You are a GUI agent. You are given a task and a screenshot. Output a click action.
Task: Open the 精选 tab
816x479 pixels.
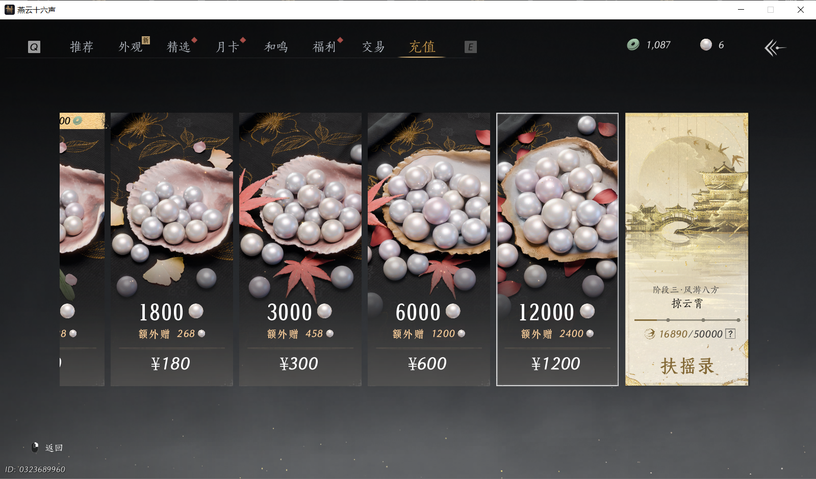(x=179, y=47)
